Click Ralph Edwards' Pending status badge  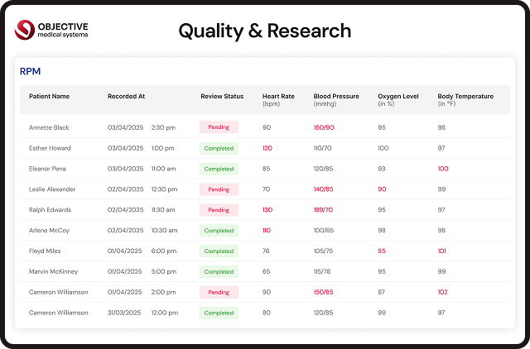pos(219,210)
